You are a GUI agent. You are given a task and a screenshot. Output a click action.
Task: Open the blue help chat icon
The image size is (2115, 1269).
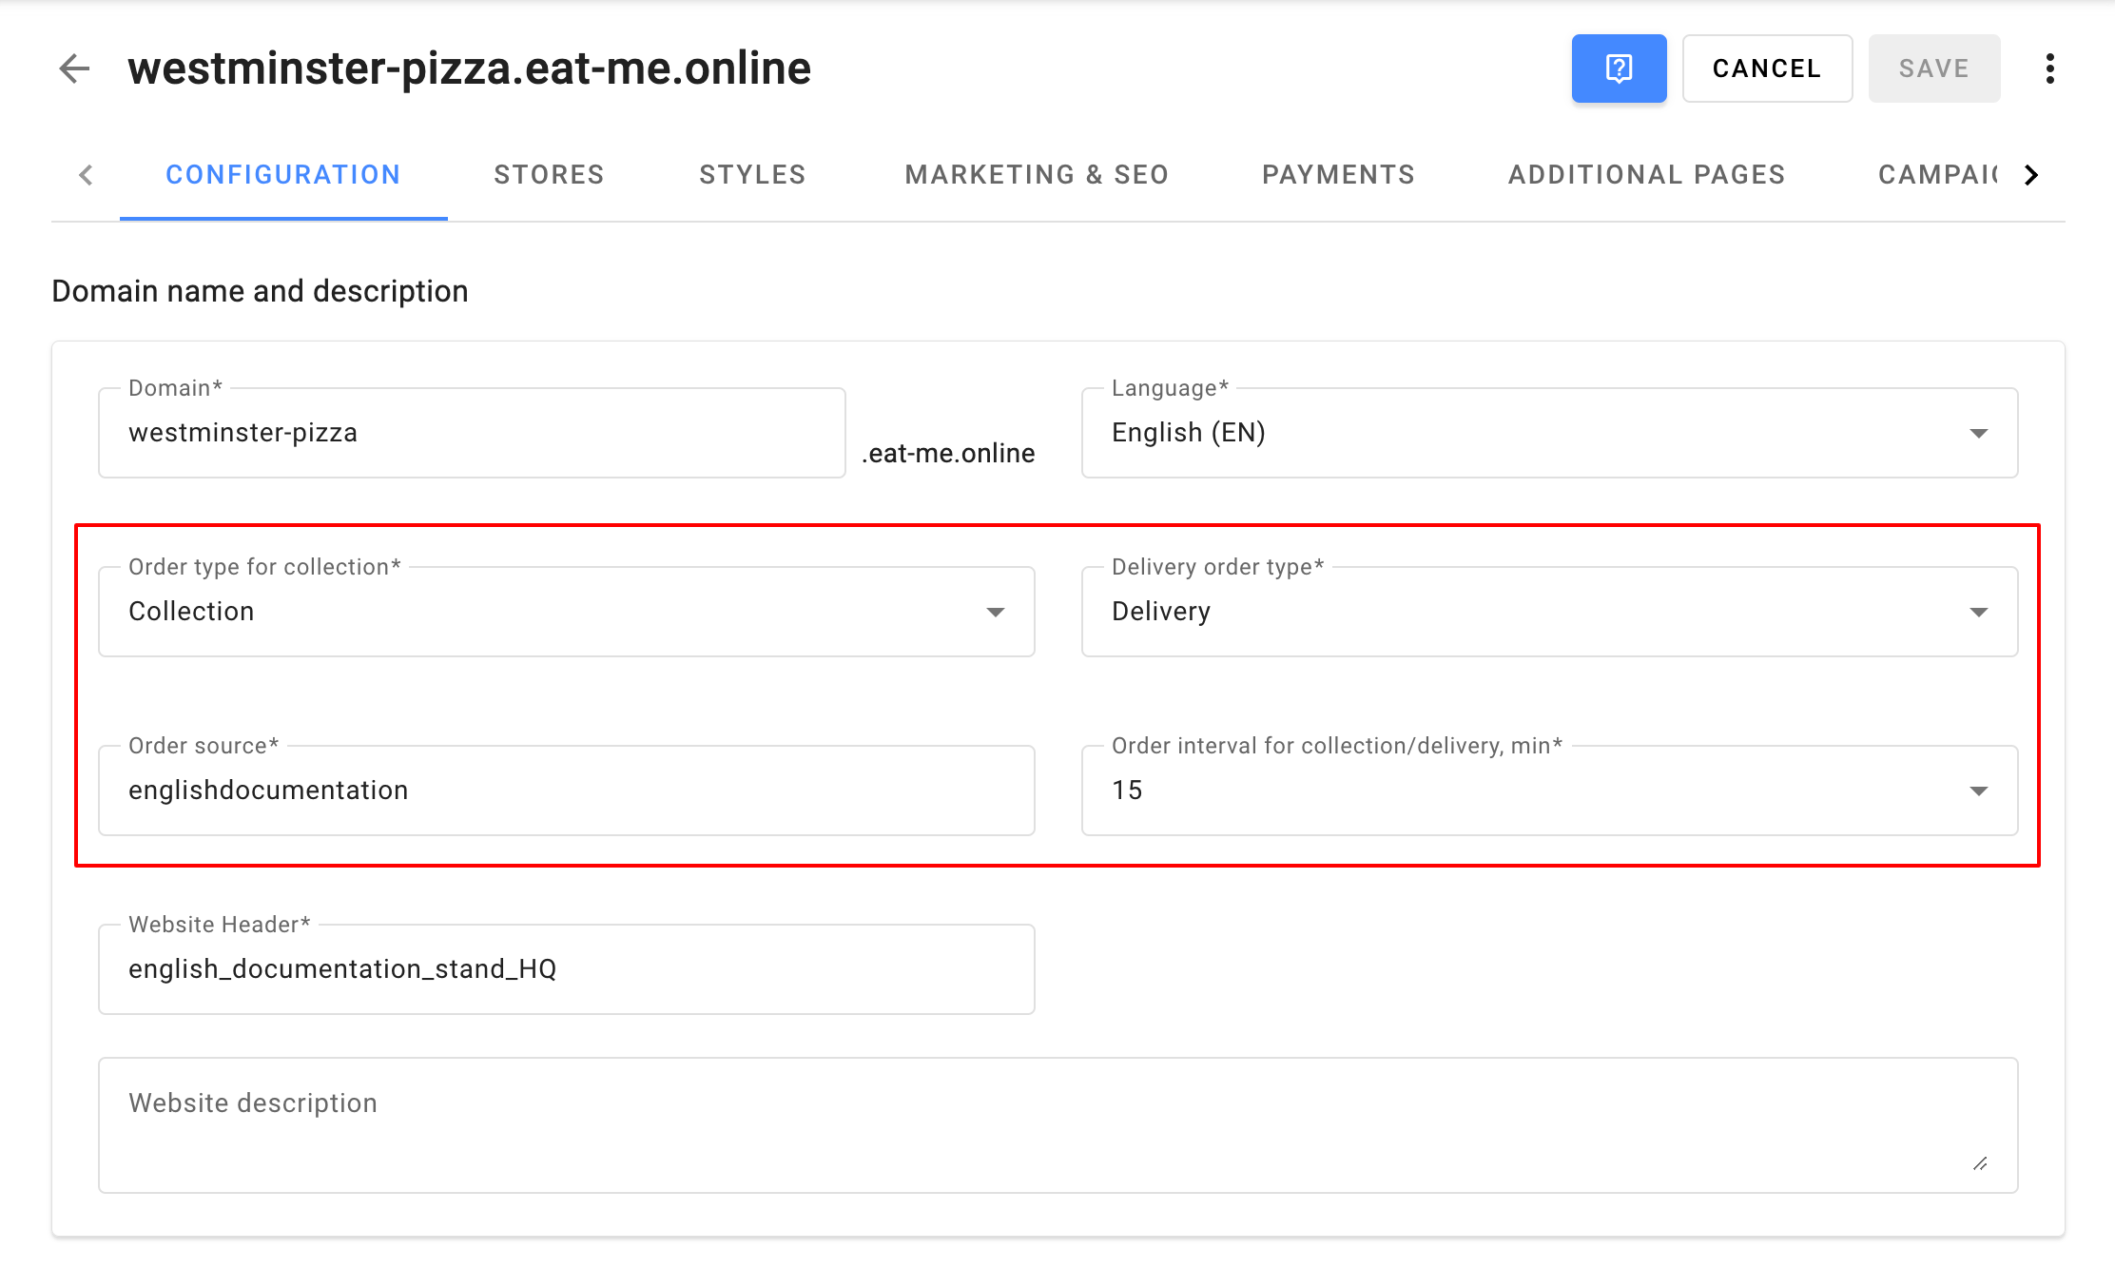1619,68
